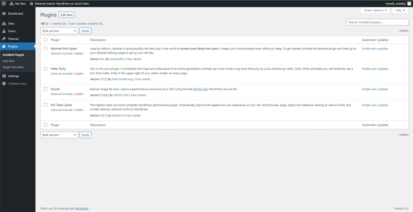The image size is (413, 212).
Task: Open Plugin File Editor submenu item
Action: (x=13, y=67)
